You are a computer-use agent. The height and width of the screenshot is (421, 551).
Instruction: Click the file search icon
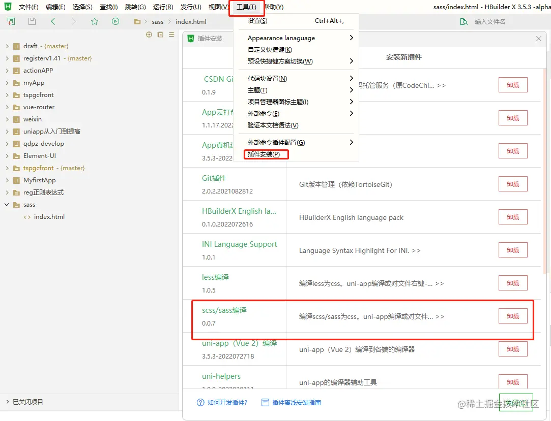click(464, 22)
